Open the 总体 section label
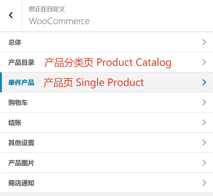Image resolution: width=213 pixels, height=196 pixels. point(15,42)
